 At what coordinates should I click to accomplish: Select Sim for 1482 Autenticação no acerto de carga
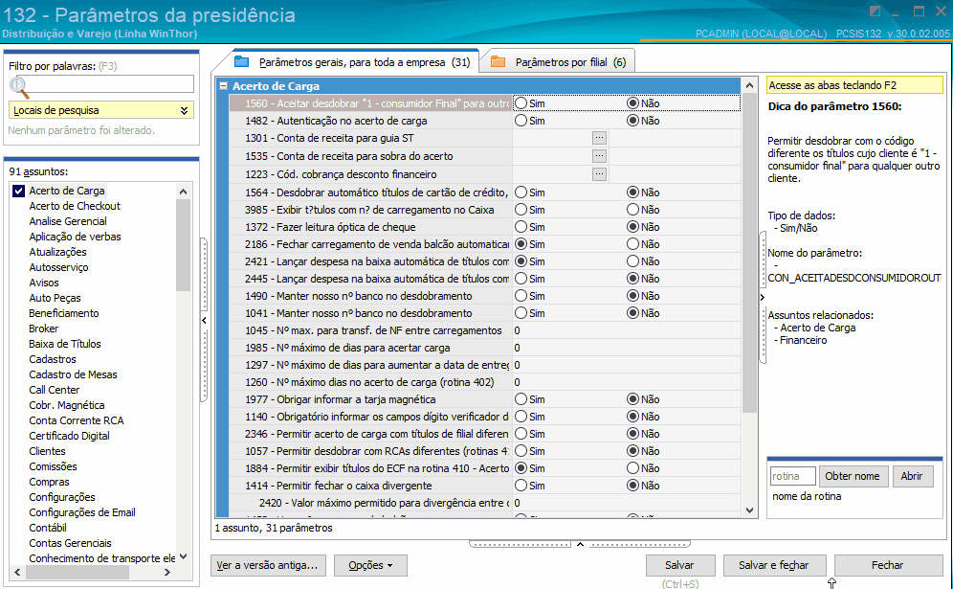[x=521, y=121]
